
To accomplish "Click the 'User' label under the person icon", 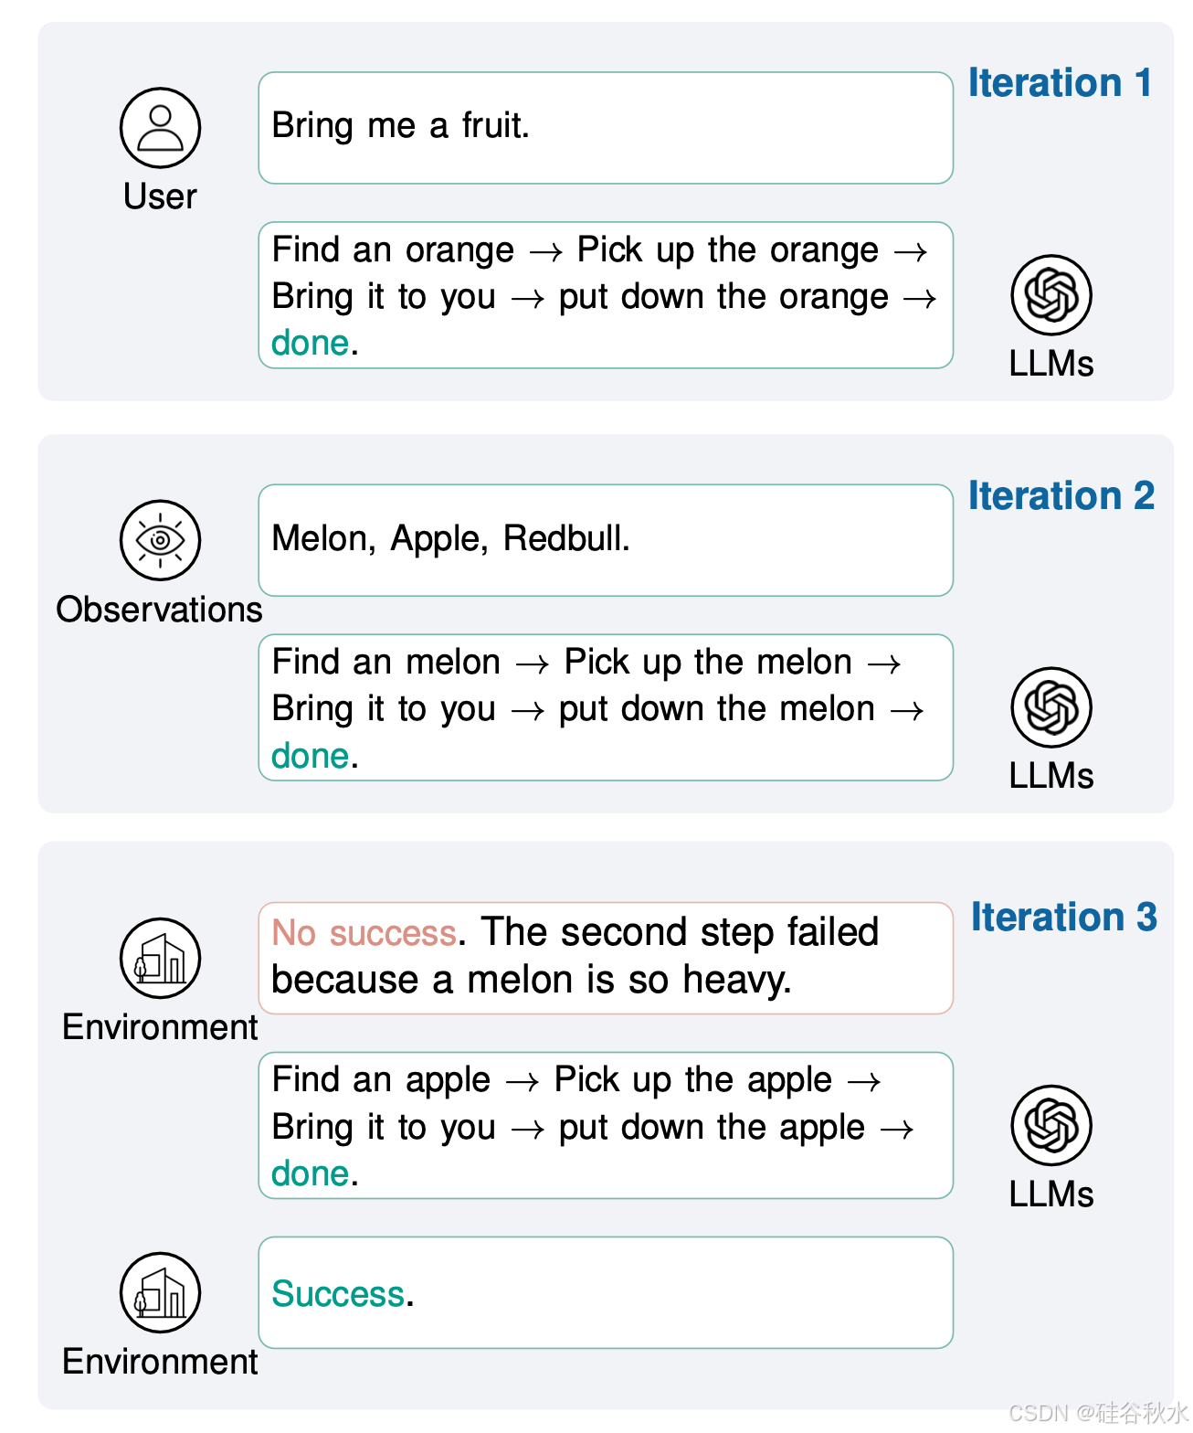I will pyautogui.click(x=160, y=196).
